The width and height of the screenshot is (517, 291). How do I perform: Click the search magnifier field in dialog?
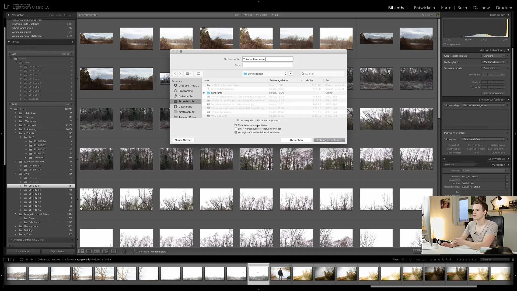tap(323, 74)
